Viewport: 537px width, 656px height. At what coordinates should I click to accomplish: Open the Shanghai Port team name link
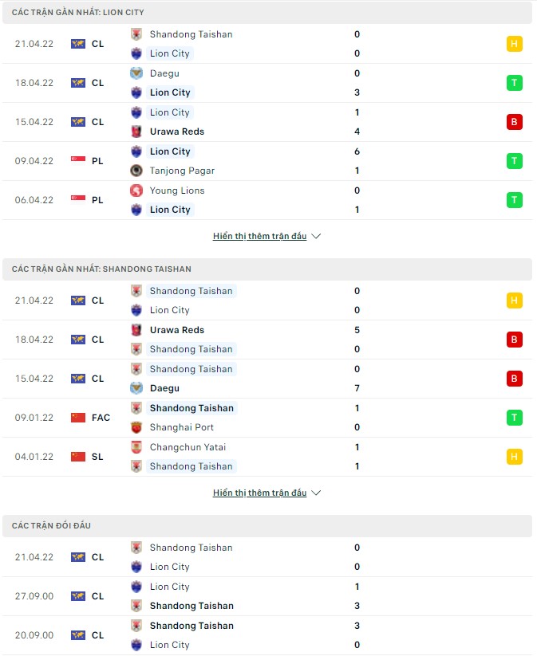[181, 427]
